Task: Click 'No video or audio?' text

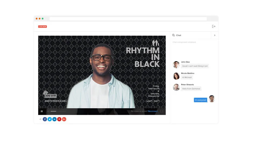Action: [139, 111]
